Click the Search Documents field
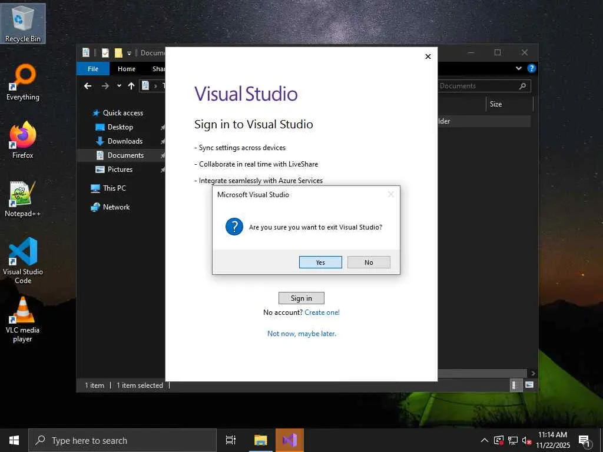Screen dimensions: 603x452 click(484, 86)
